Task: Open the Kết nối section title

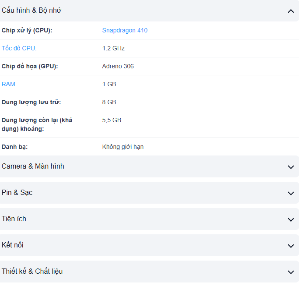Action: [x=13, y=245]
